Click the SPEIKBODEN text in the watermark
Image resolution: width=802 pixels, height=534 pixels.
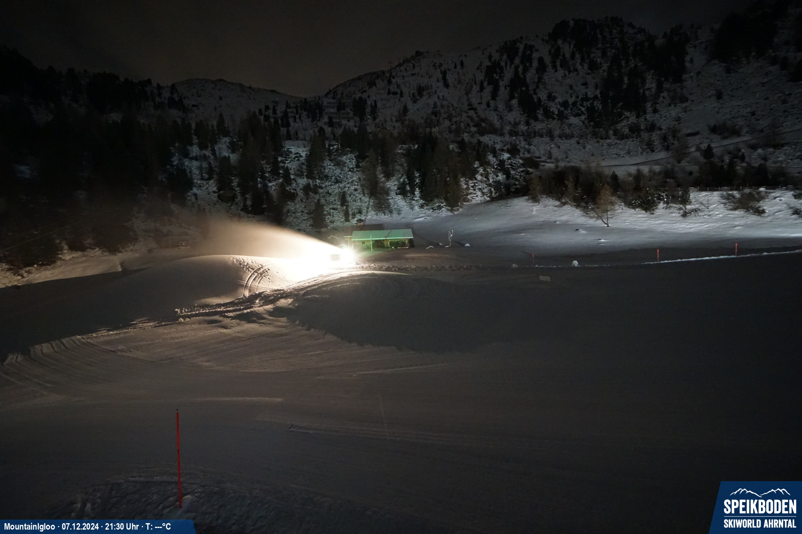click(759, 507)
